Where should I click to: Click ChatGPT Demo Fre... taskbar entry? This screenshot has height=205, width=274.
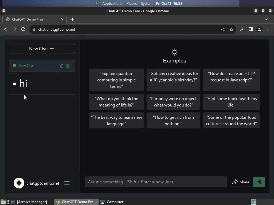pos(77,202)
